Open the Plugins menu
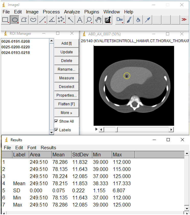This screenshot has width=190, height=215. click(92, 12)
